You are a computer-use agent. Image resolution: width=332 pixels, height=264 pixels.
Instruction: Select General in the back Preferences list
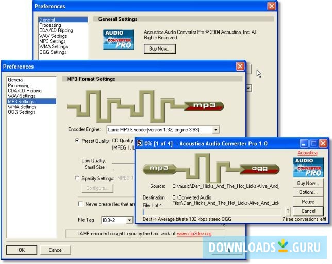click(x=63, y=20)
